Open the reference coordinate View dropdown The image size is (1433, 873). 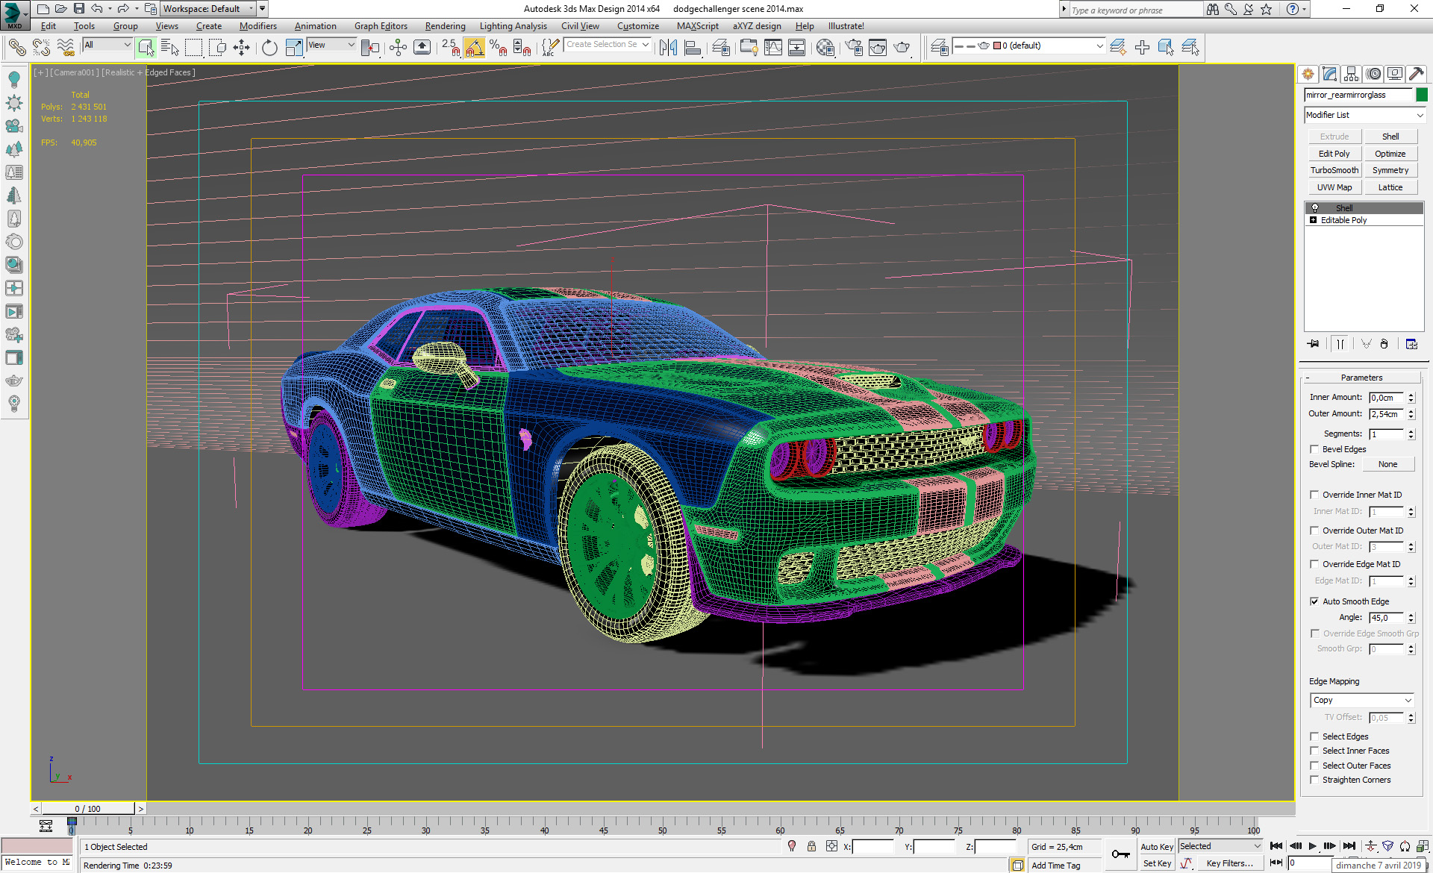[331, 45]
